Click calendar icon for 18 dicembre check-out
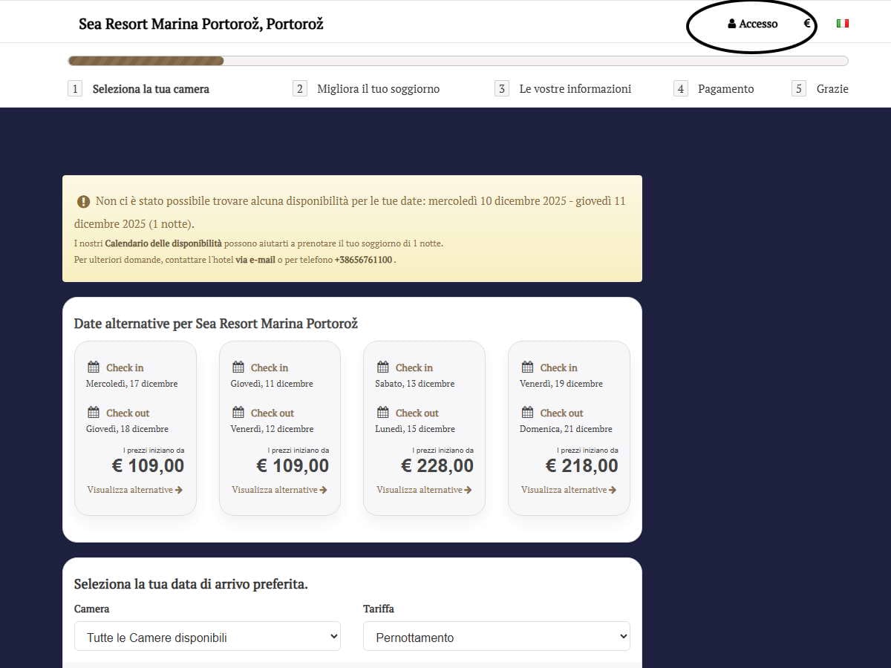The width and height of the screenshot is (891, 668). 94,413
